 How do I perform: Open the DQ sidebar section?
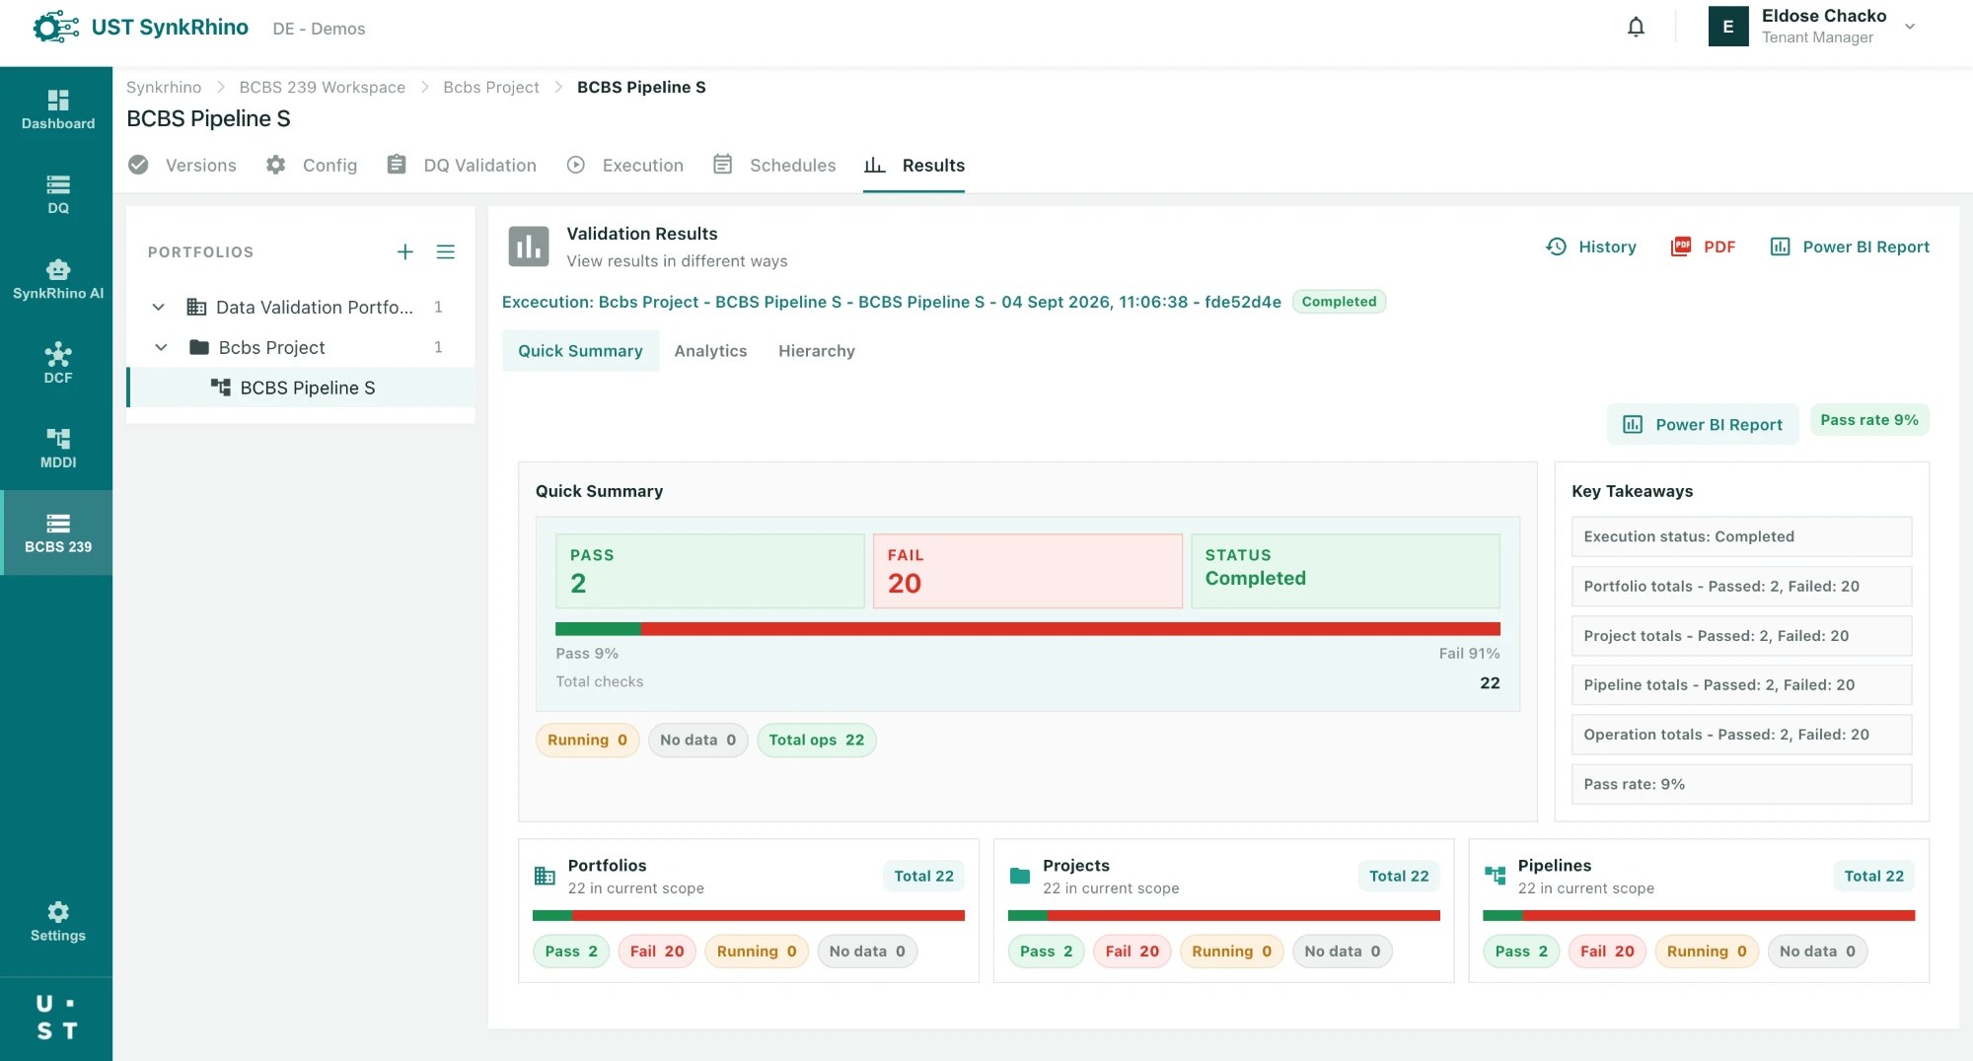57,194
